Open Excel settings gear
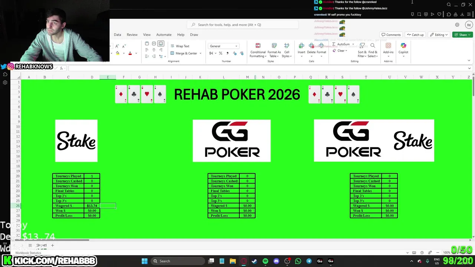 pyautogui.click(x=457, y=25)
